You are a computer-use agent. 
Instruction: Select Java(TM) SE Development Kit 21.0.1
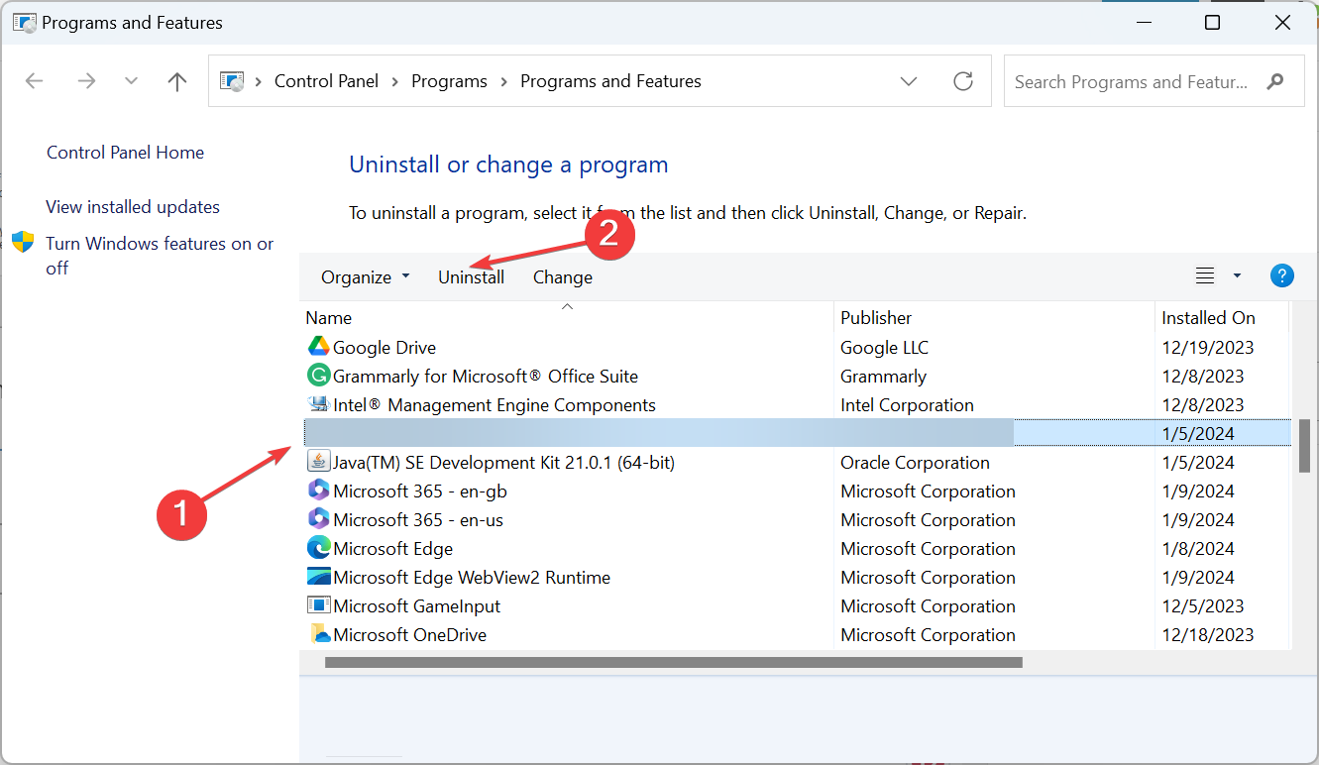[x=503, y=463]
